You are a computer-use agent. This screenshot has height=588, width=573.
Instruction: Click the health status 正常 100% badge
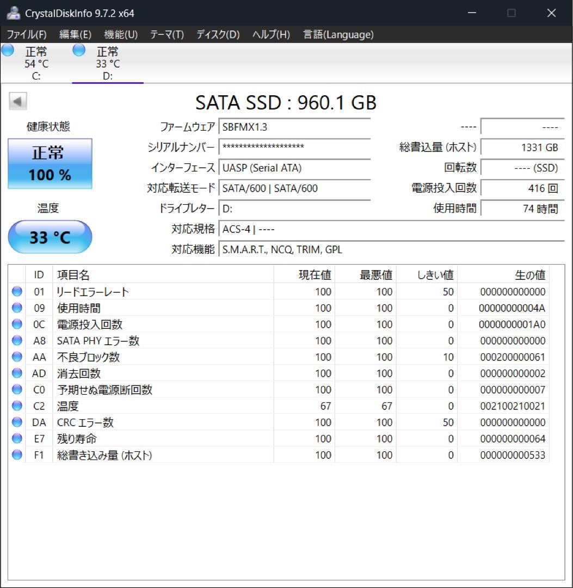click(x=50, y=163)
